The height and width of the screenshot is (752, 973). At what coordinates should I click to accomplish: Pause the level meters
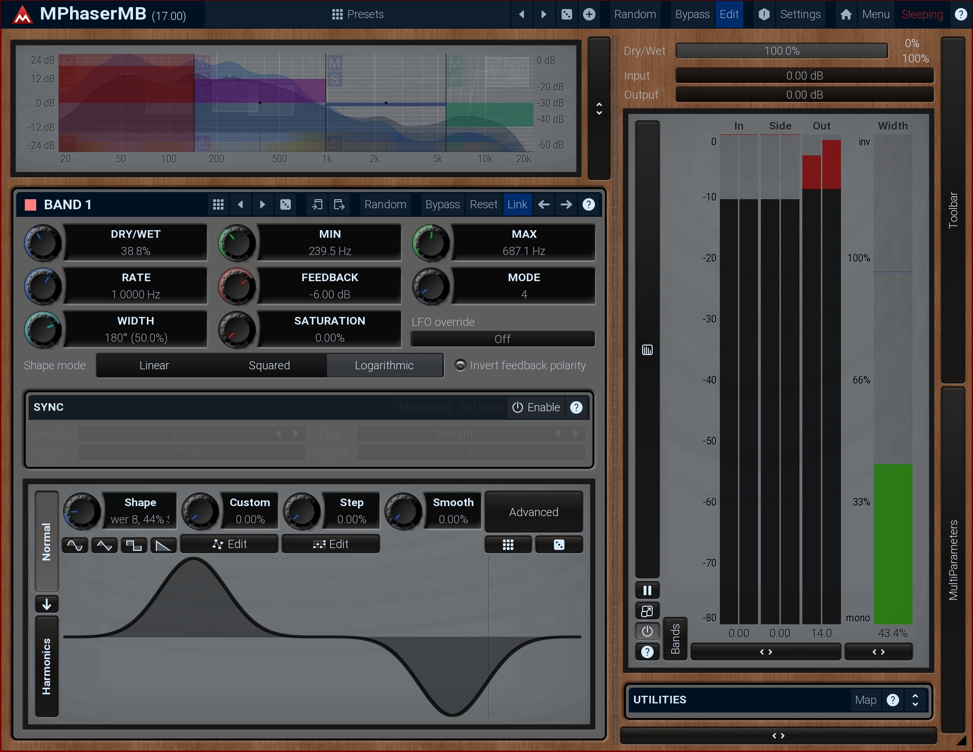coord(647,590)
